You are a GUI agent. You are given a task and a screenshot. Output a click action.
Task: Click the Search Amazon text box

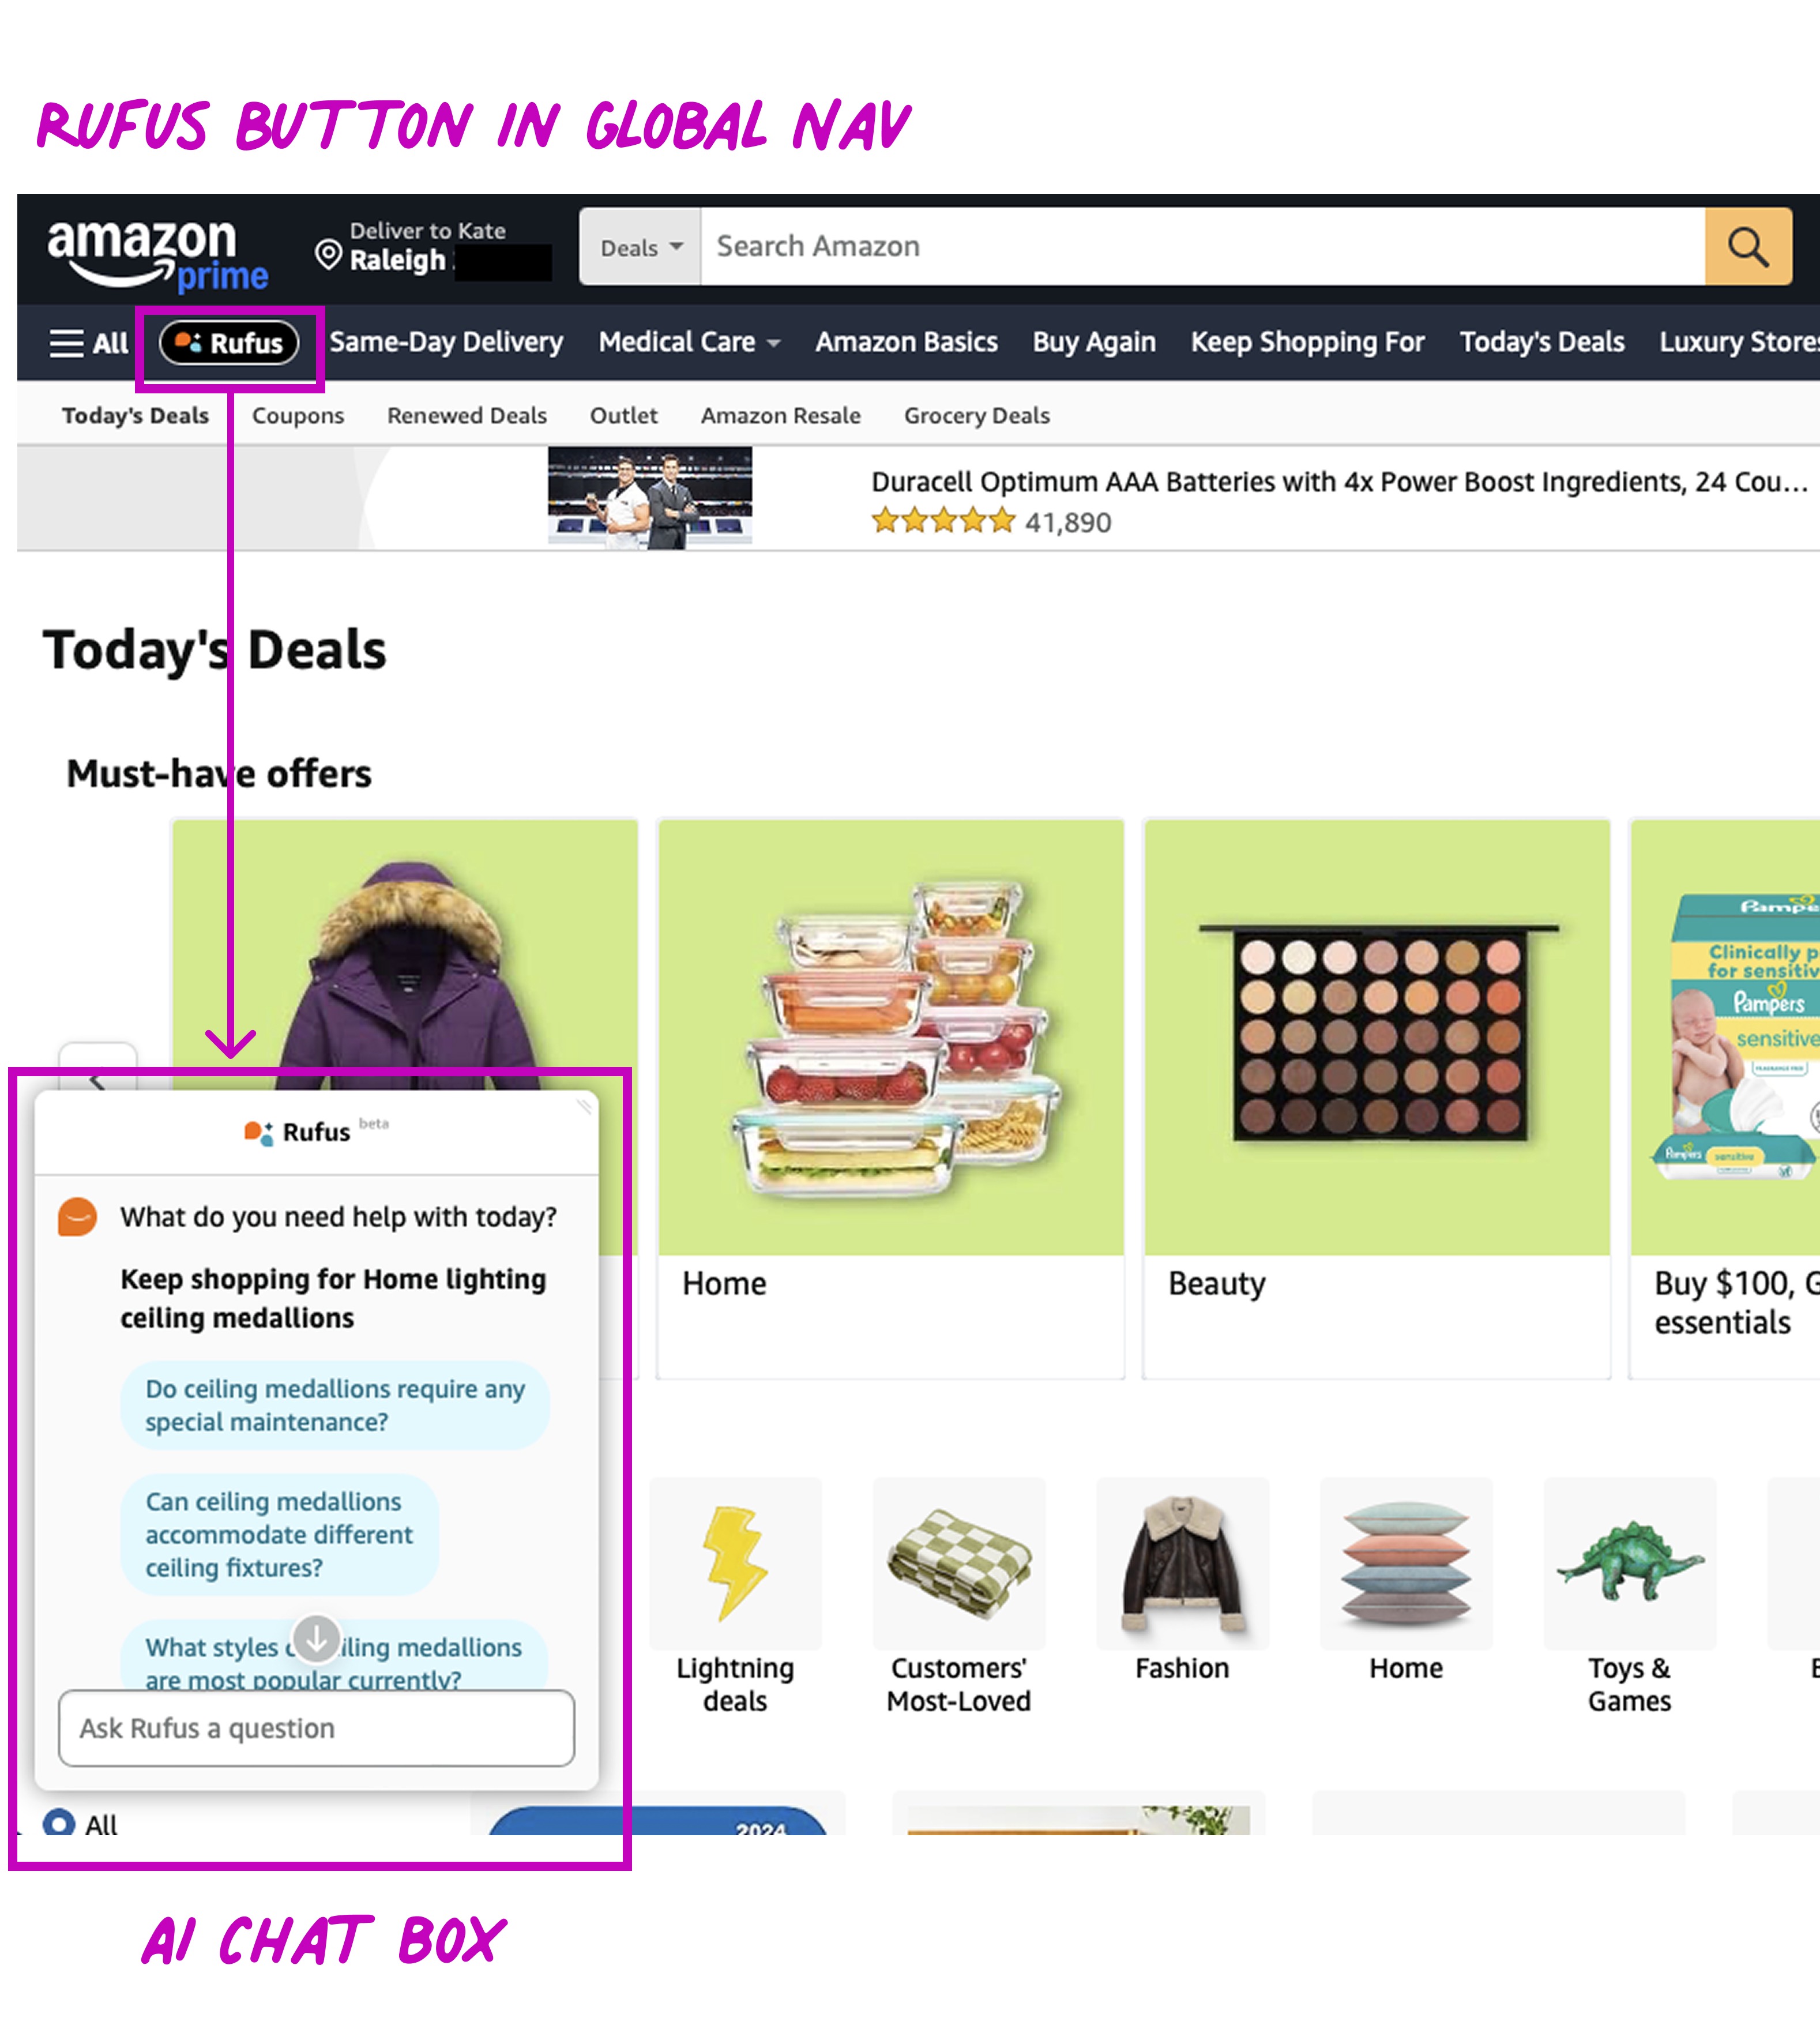pos(1202,247)
